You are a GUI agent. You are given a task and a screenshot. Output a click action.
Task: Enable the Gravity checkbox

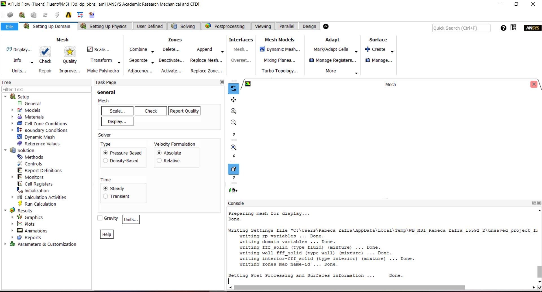[100, 218]
